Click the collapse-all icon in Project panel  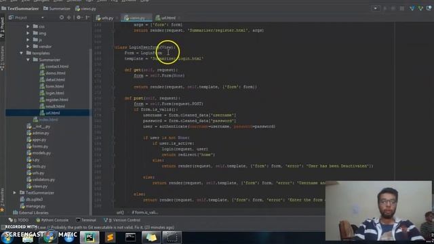pyautogui.click(x=68, y=18)
